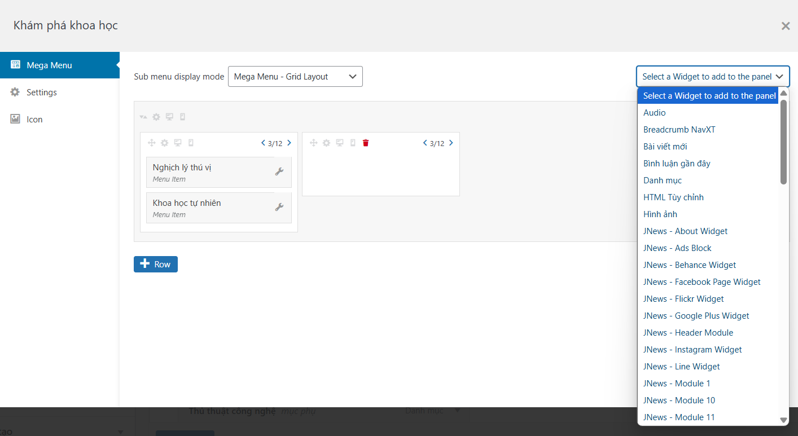Image resolution: width=798 pixels, height=436 pixels.
Task: Pick JNews - Flickr Widget option
Action: (708, 299)
